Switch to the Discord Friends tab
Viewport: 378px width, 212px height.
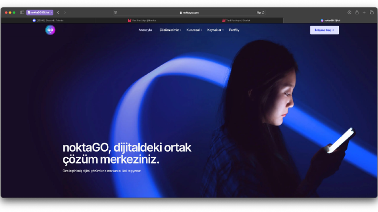point(48,20)
